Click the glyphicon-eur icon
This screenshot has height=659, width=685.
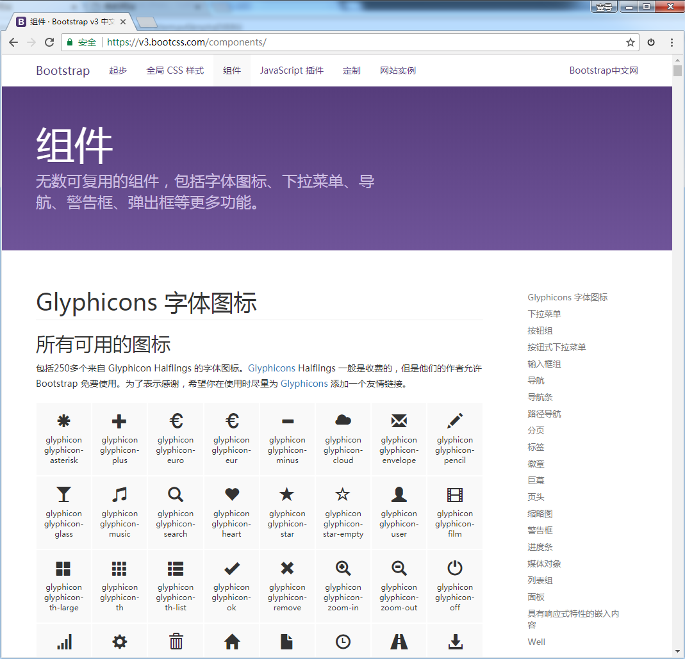231,421
